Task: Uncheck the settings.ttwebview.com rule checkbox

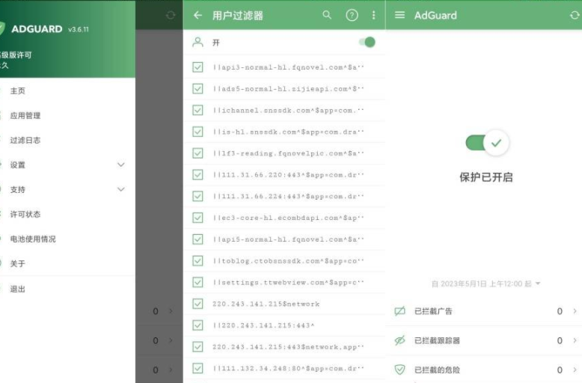Action: [197, 283]
